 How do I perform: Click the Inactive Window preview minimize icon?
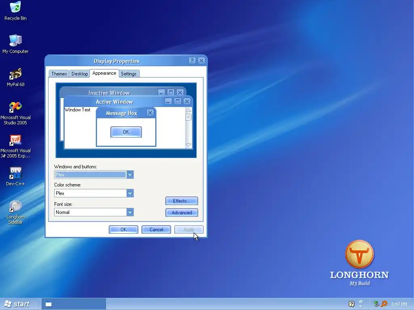tap(161, 92)
